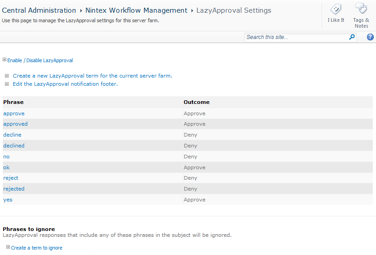Go to Central Administration breadcrumb

click(39, 10)
